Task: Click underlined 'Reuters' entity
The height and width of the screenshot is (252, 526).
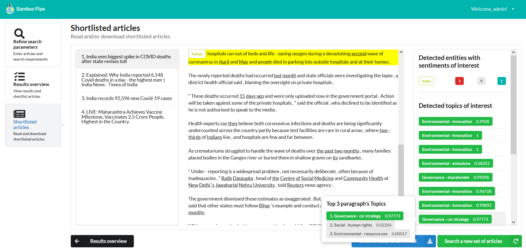Action: (295, 185)
